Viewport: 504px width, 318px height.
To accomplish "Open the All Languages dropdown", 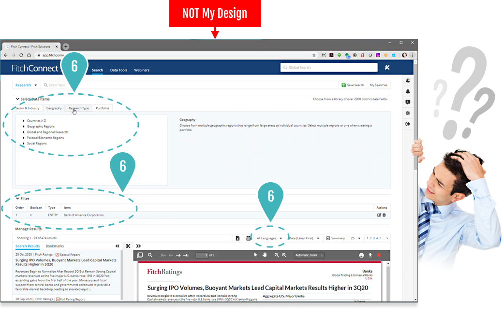I will coord(269,238).
